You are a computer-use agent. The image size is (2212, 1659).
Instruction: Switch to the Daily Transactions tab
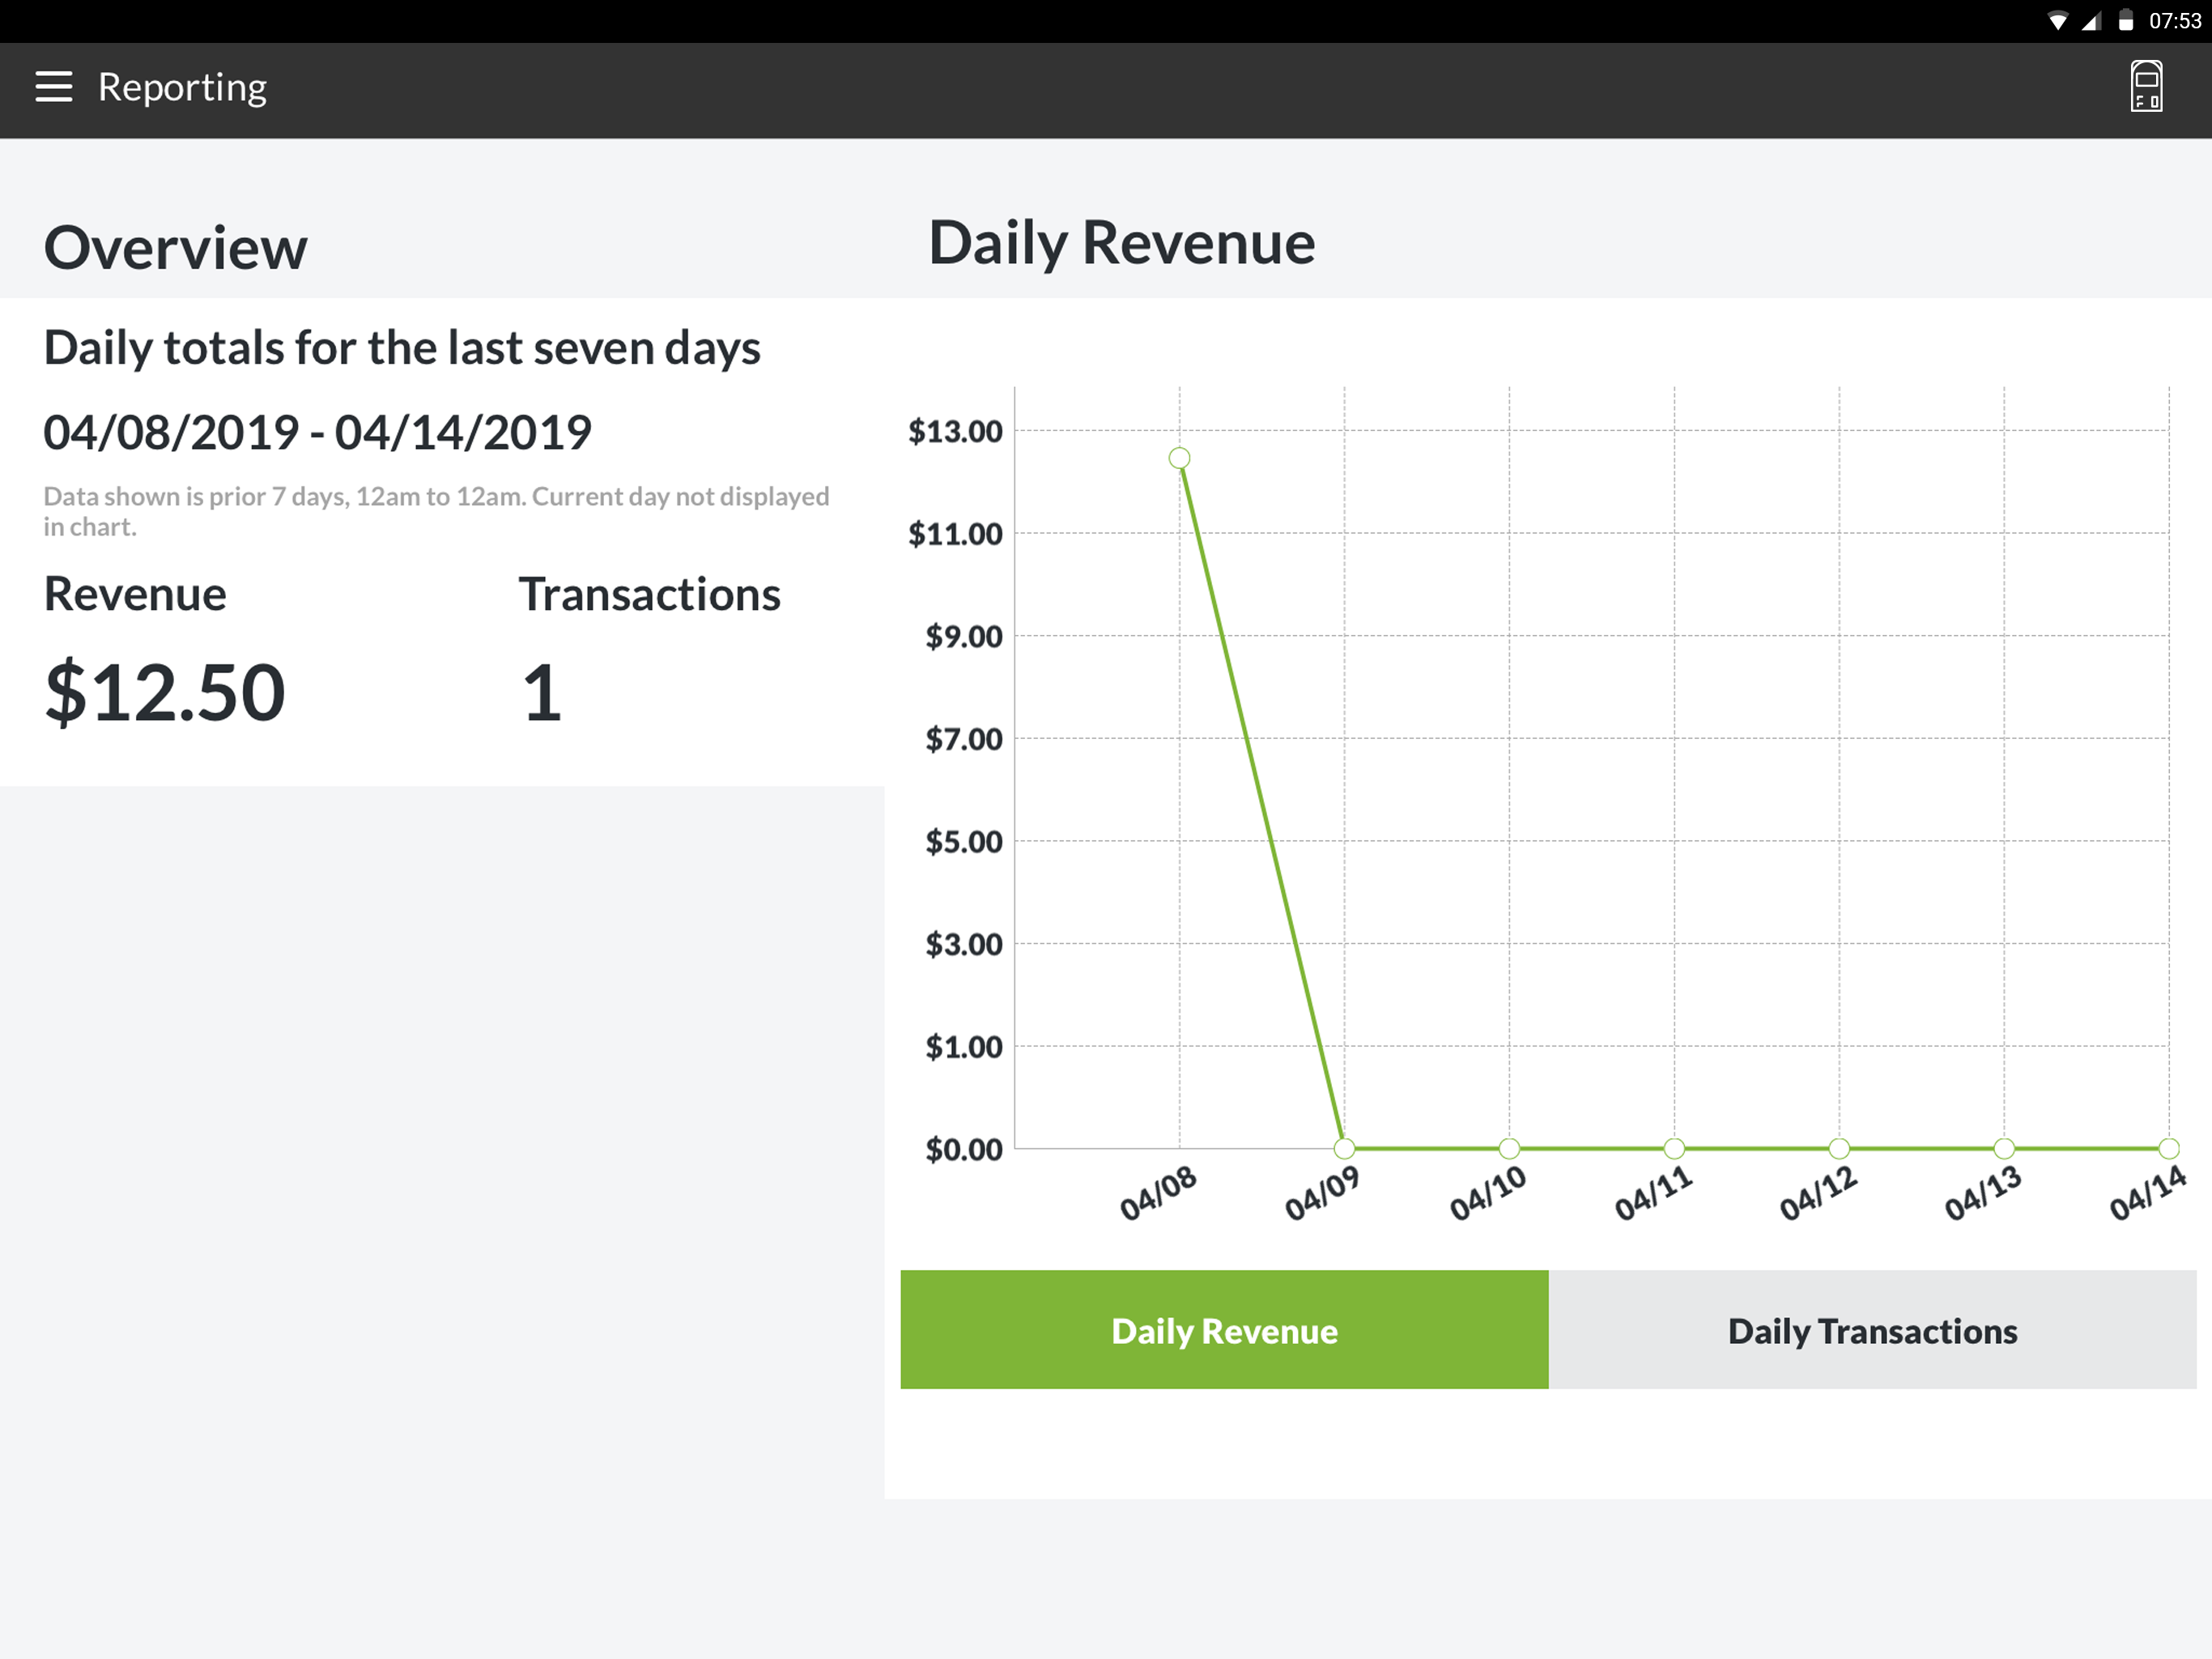point(1872,1330)
